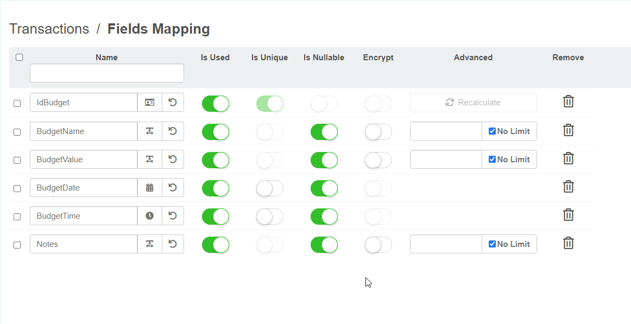Click the undo icon for Notes field
Viewport: 631px width, 324px height.
click(173, 244)
